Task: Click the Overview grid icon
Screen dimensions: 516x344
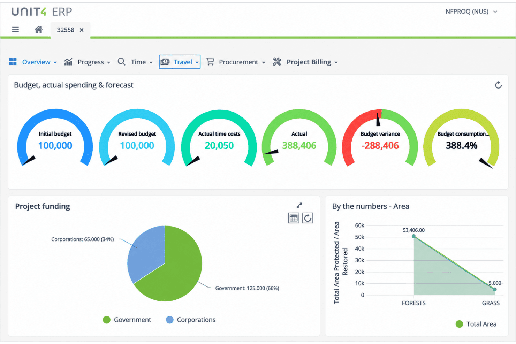Action: 13,62
